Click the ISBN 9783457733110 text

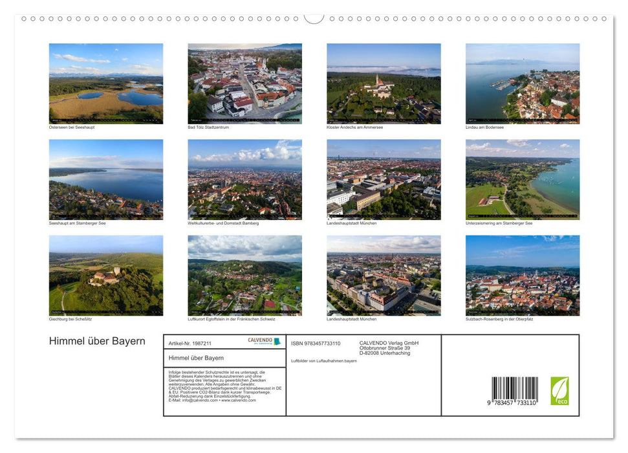click(316, 343)
